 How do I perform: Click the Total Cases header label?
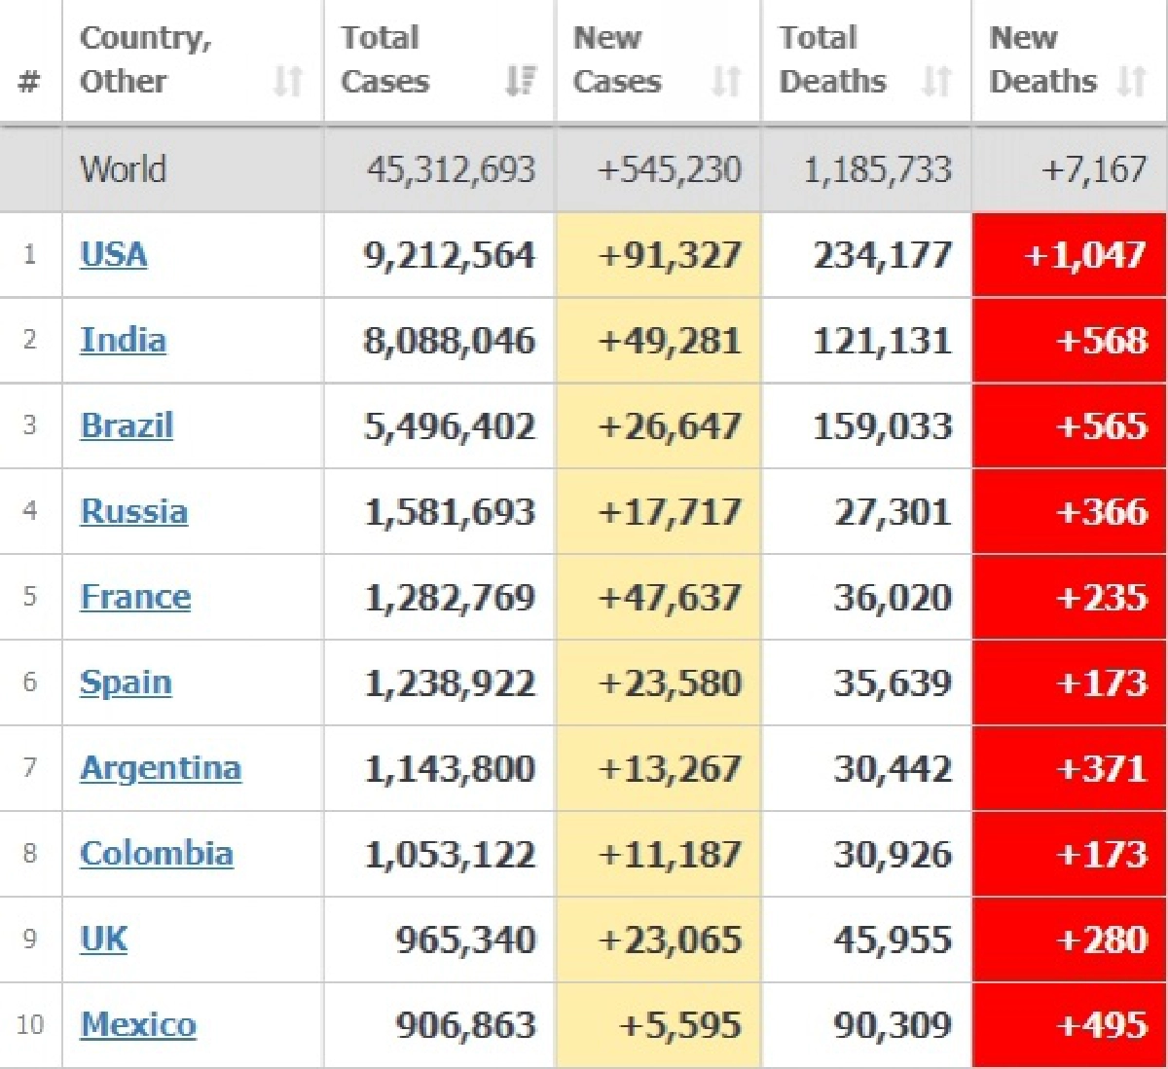(384, 59)
